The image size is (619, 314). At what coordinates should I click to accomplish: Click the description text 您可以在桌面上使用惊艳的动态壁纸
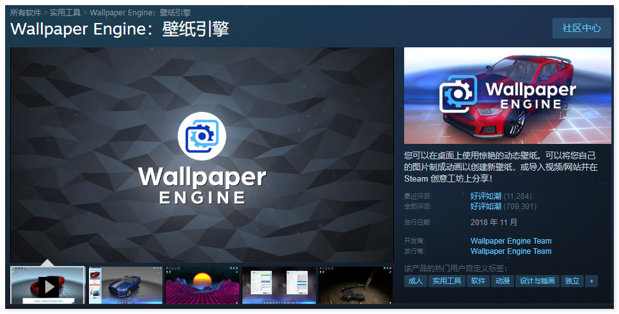[x=472, y=155]
